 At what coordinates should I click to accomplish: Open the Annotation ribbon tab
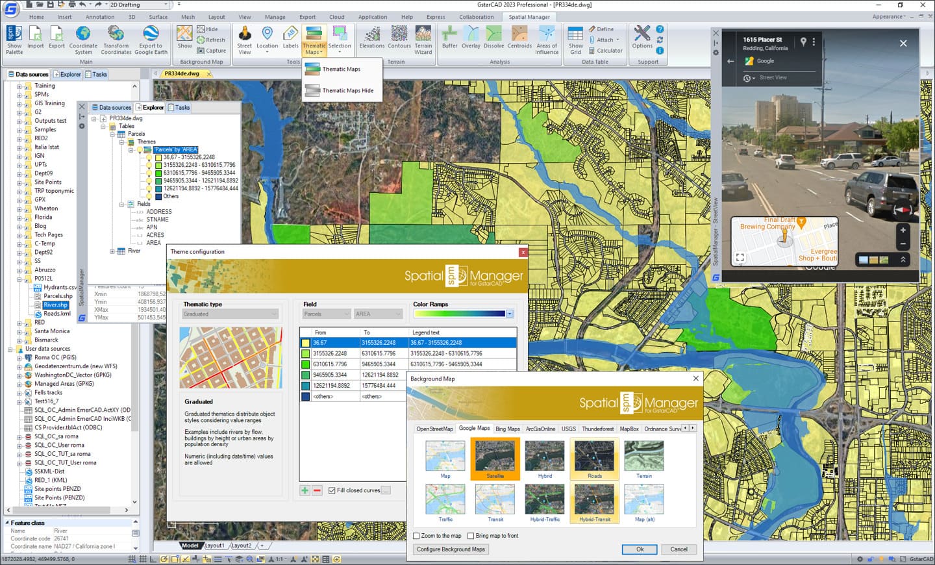click(100, 17)
